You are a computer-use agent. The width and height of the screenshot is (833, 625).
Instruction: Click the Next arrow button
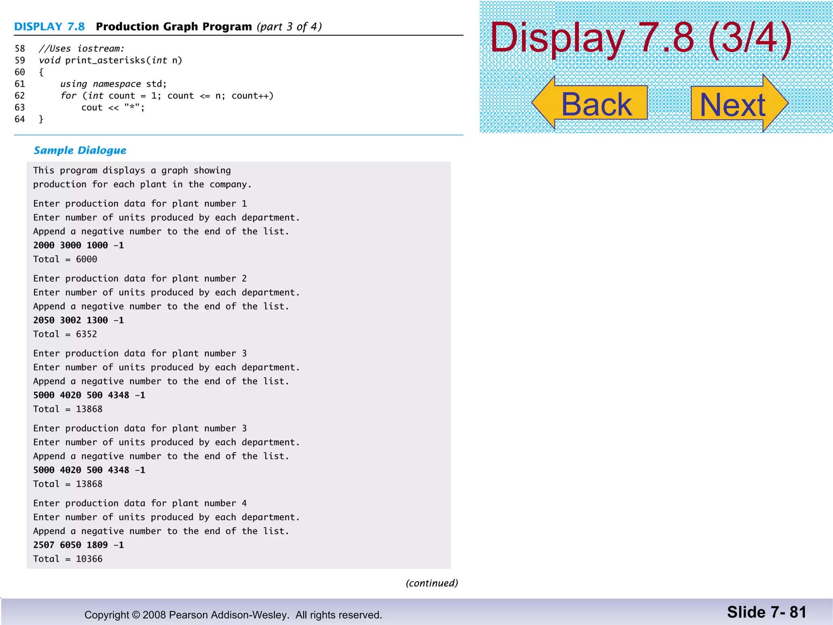pyautogui.click(x=739, y=103)
